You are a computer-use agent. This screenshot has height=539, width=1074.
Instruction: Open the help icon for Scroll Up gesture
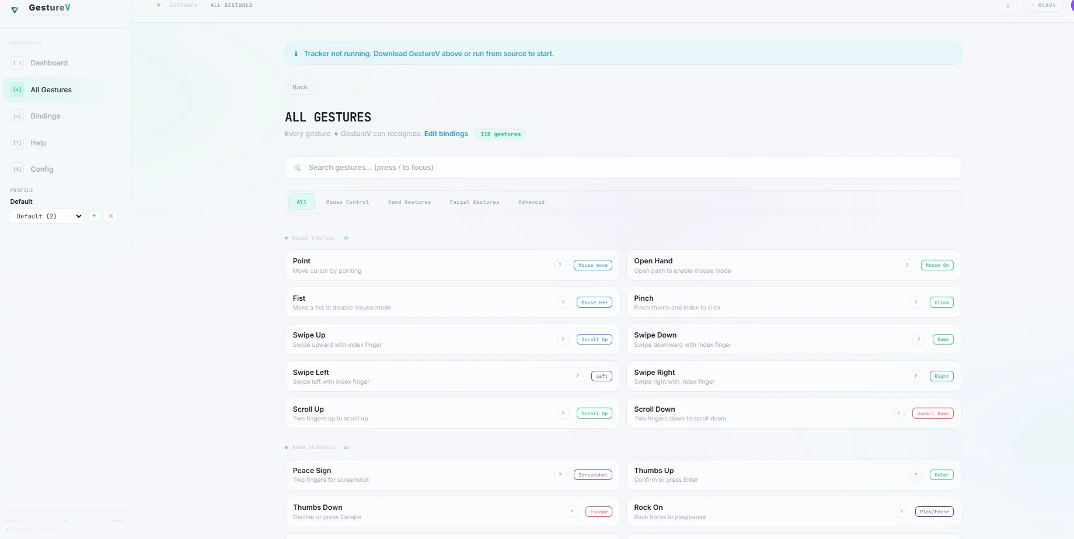pos(563,413)
